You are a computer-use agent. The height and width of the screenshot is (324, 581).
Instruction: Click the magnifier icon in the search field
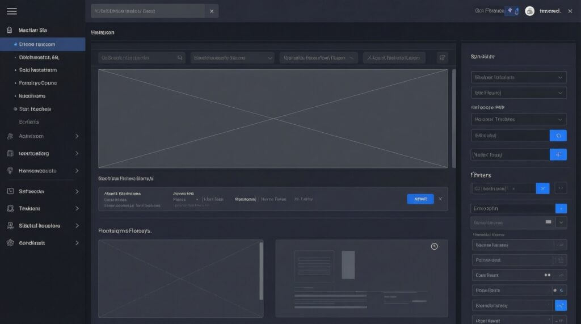click(180, 57)
